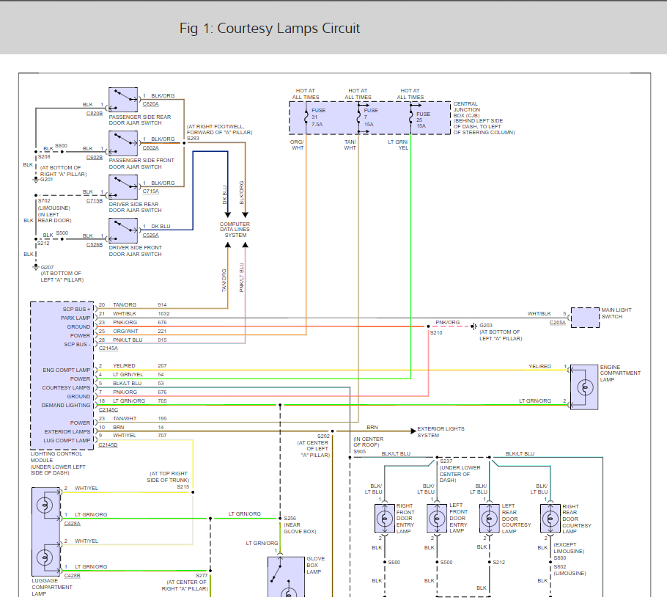The image size is (667, 614).
Task: Click the G203 ground symbol
Action: 474,326
